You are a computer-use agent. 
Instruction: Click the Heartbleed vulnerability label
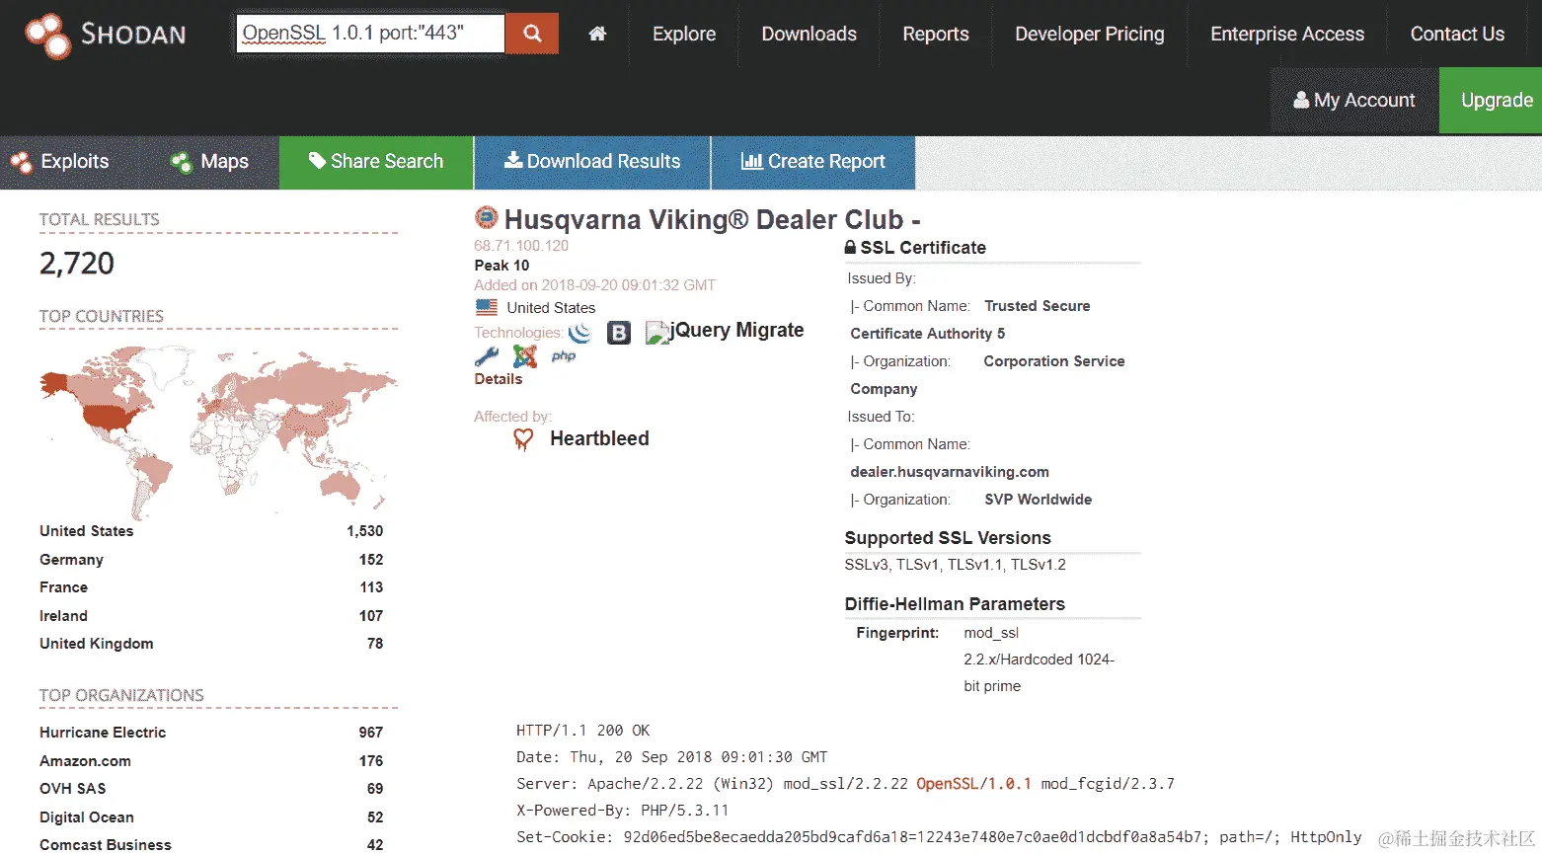599,438
